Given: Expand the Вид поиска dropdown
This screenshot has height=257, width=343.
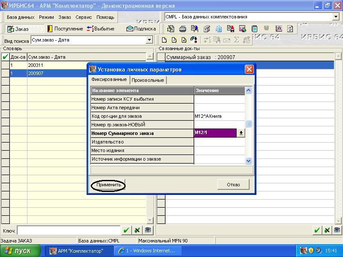Looking at the screenshot, I should 149,40.
